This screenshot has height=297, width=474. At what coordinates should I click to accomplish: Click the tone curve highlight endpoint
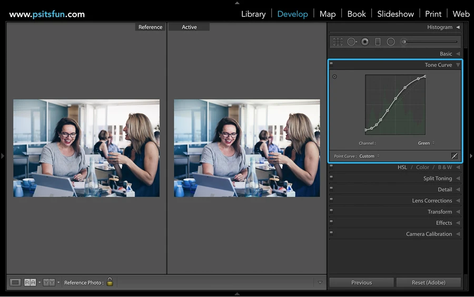[x=424, y=76]
